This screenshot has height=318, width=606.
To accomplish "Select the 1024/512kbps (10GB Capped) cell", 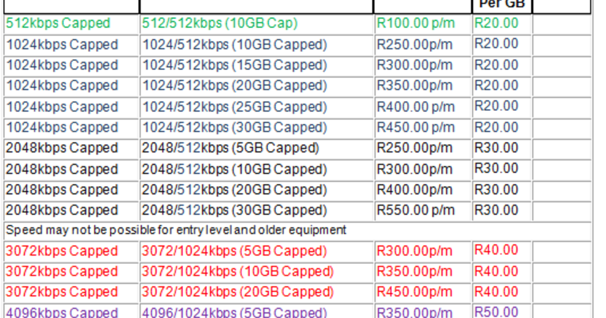I will pyautogui.click(x=234, y=45).
